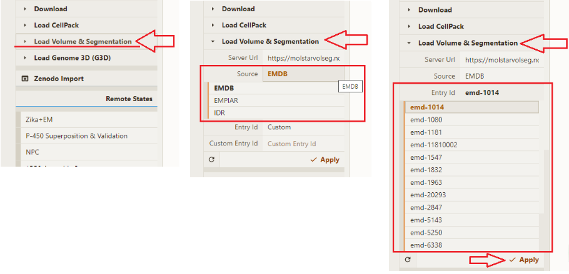Click the checkmark Apply below the emd entry list
The image size is (569, 274).
click(523, 260)
